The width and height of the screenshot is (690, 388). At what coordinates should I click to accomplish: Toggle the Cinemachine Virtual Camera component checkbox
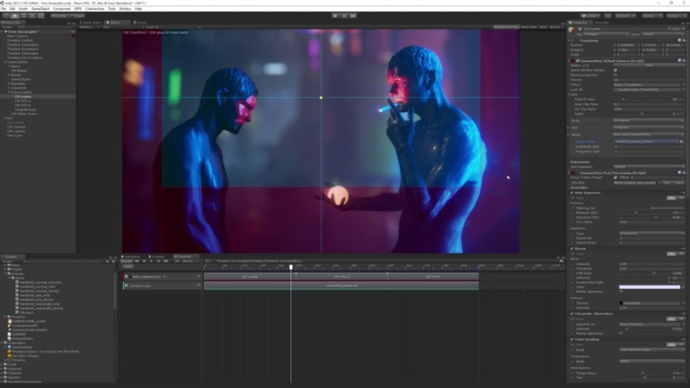tap(578, 61)
